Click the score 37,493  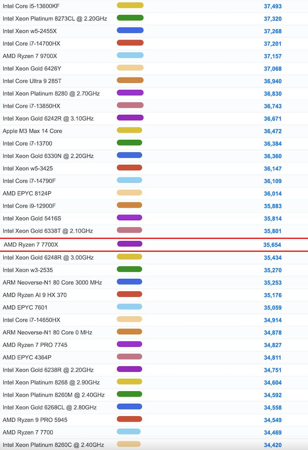coord(272,6)
